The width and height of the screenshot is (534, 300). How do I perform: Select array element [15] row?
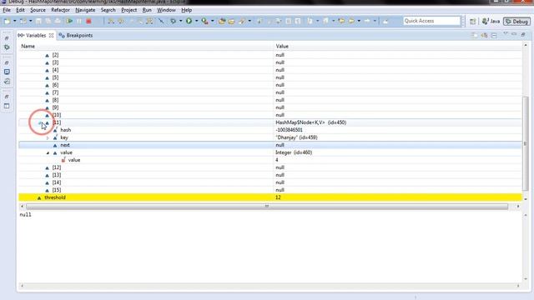coord(270,190)
